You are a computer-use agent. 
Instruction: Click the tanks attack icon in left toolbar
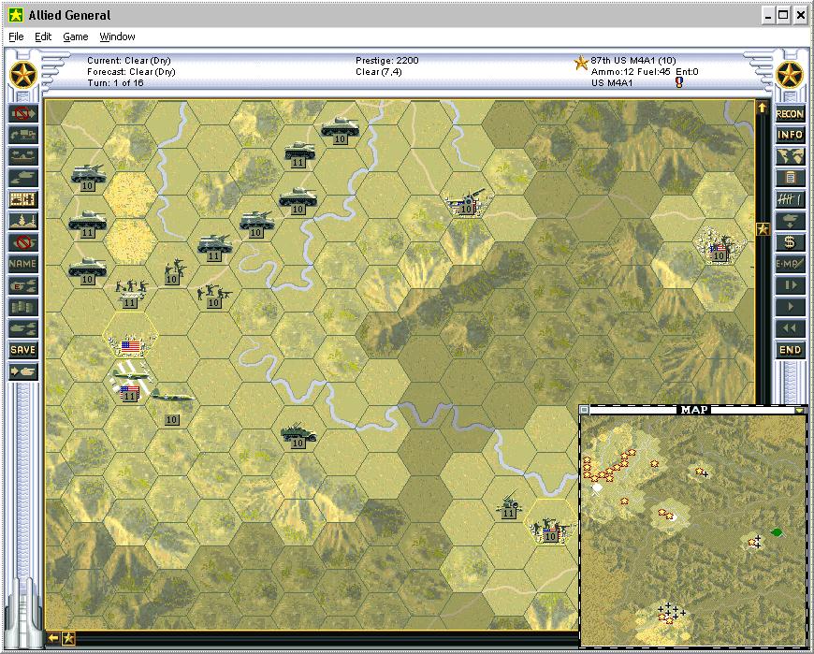coord(22,178)
